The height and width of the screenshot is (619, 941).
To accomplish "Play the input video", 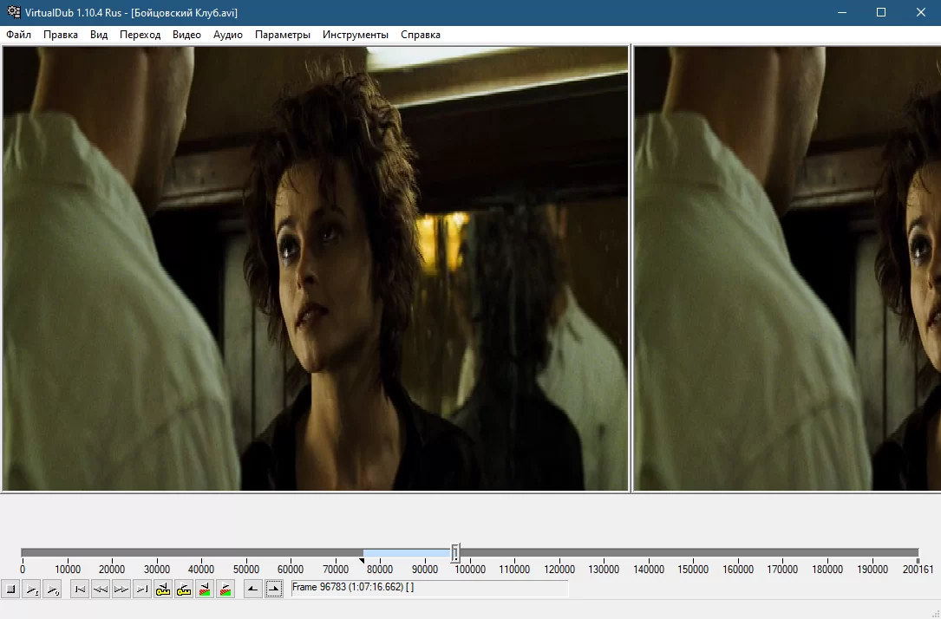I will pyautogui.click(x=32, y=589).
